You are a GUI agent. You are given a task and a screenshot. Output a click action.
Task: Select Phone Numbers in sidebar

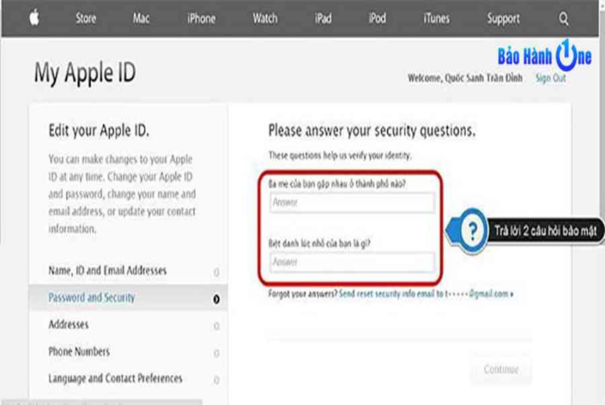point(79,351)
